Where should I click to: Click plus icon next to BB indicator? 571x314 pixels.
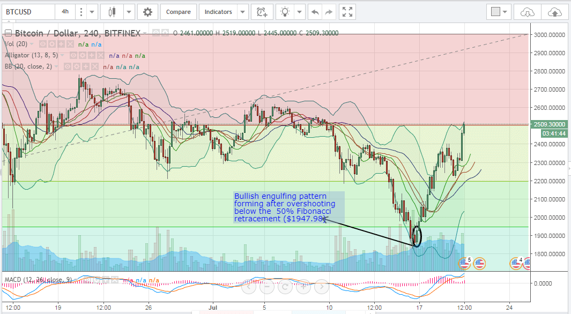[86, 66]
